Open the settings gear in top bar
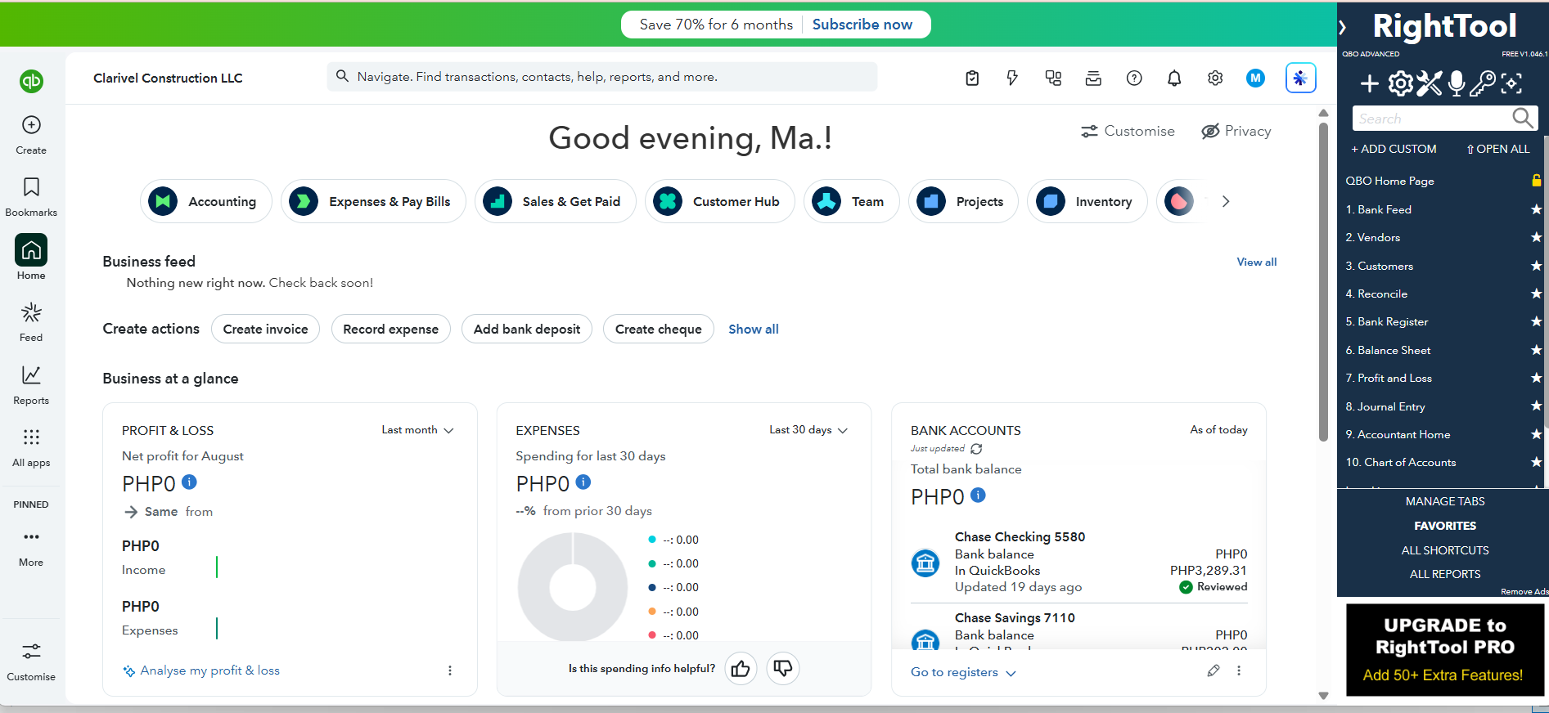The height and width of the screenshot is (713, 1549). tap(1215, 78)
